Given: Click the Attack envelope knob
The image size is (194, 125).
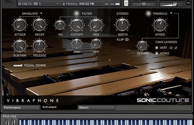Looking at the screenshot, I should (x=20, y=25).
